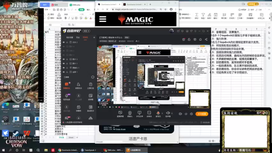
Task: Open streaming settings gear icon
Action: click(191, 114)
